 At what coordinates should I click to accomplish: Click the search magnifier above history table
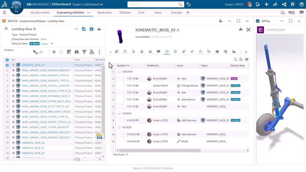pos(236,59)
